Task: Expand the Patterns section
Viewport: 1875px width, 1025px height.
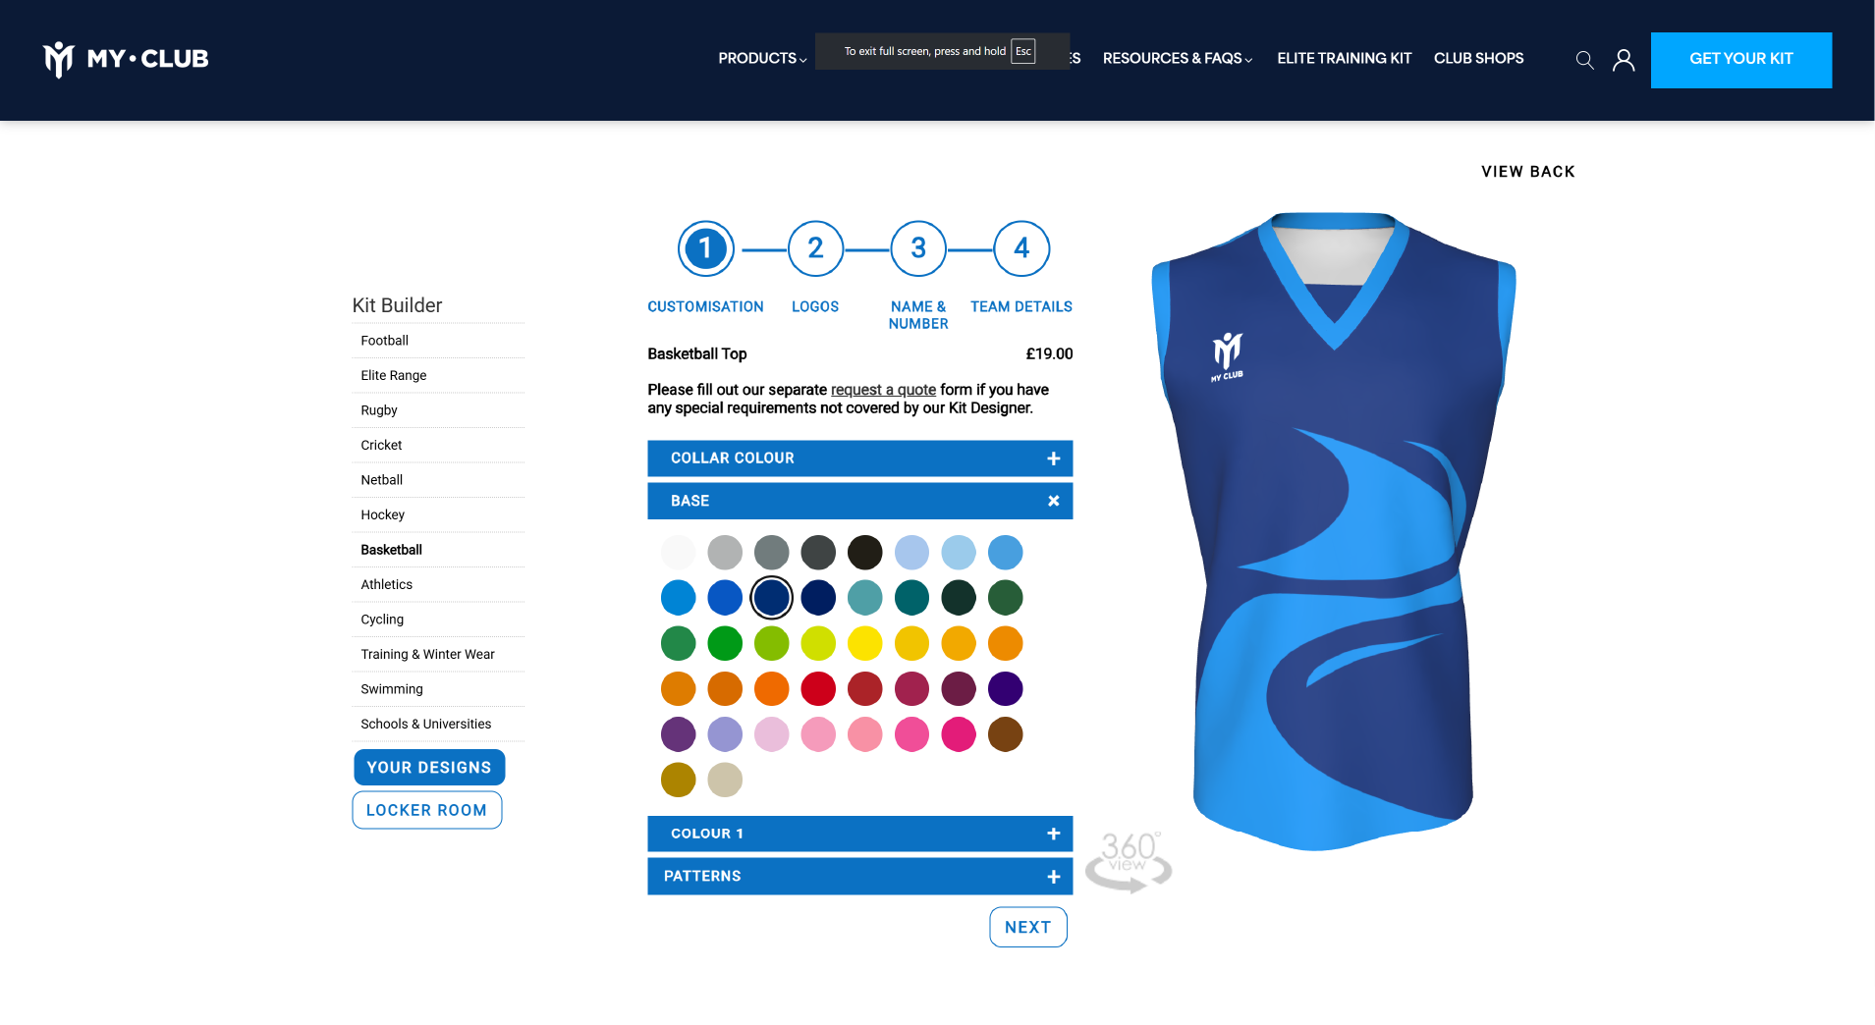Action: pos(859,876)
